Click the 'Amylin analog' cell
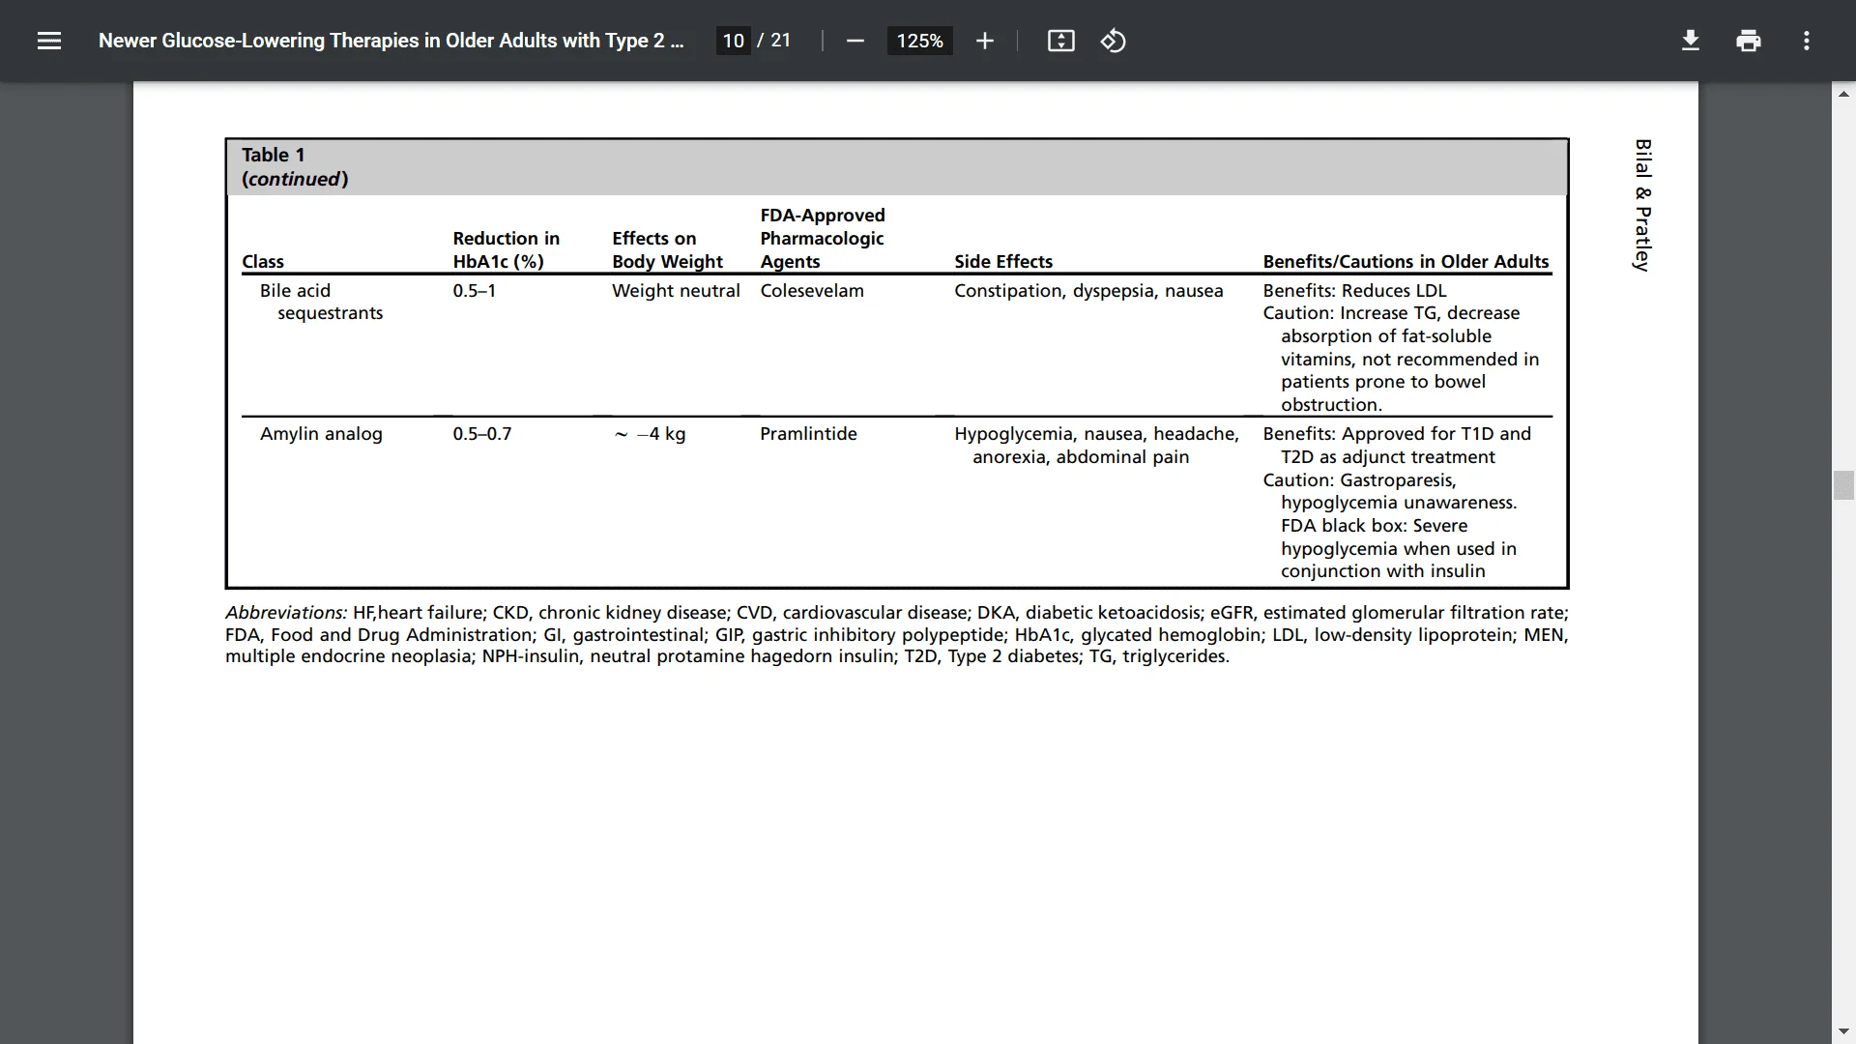1856x1044 pixels. click(321, 434)
